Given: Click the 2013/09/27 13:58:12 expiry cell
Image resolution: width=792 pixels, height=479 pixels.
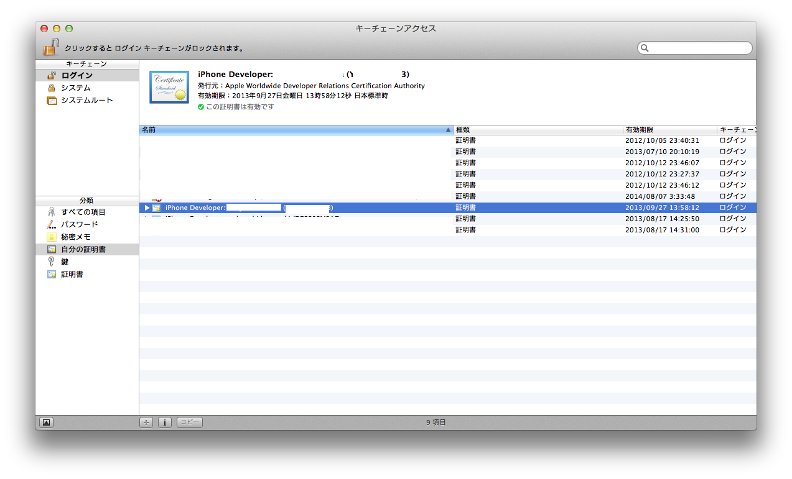Looking at the screenshot, I should [662, 208].
